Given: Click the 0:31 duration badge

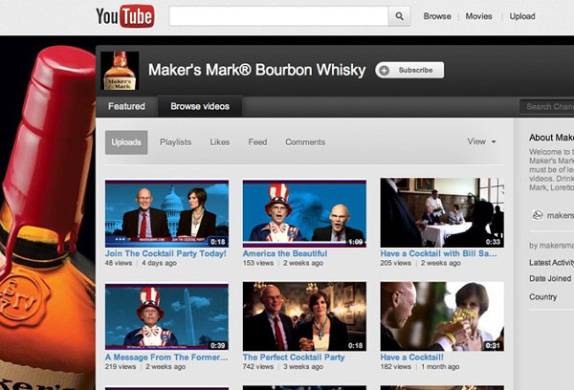Looking at the screenshot, I should [x=493, y=346].
